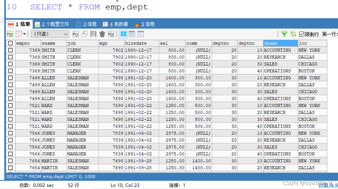
Task: Check the SMITH row with RESEARCH
Action: (x=10, y=57)
